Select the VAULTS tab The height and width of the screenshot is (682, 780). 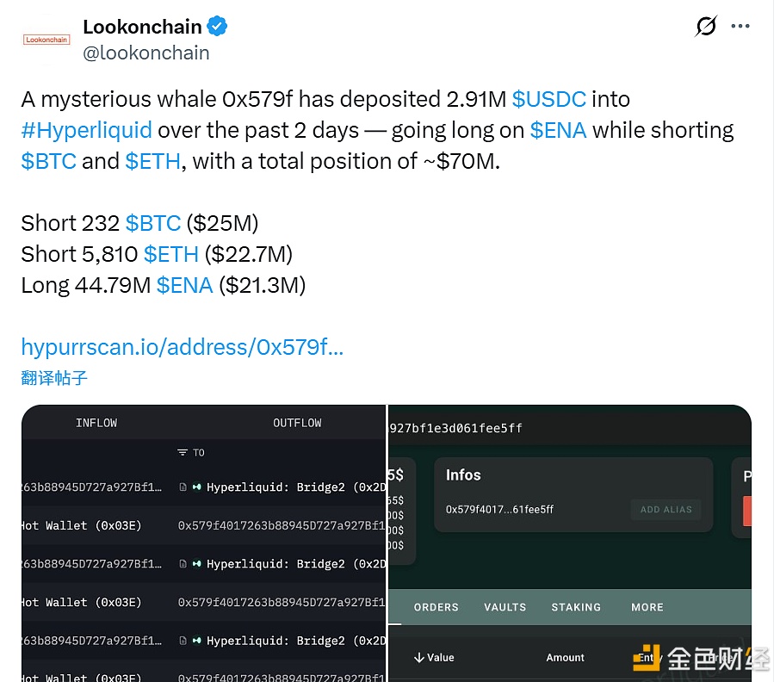point(505,607)
